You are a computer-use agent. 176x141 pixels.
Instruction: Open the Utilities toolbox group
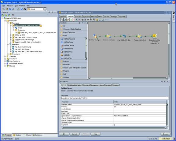click(x=74, y=77)
